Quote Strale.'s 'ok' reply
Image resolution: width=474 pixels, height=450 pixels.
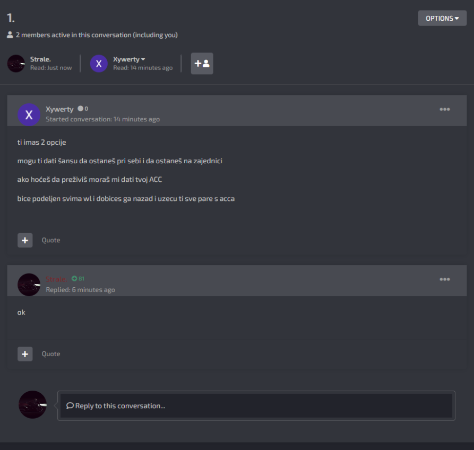[x=51, y=354]
